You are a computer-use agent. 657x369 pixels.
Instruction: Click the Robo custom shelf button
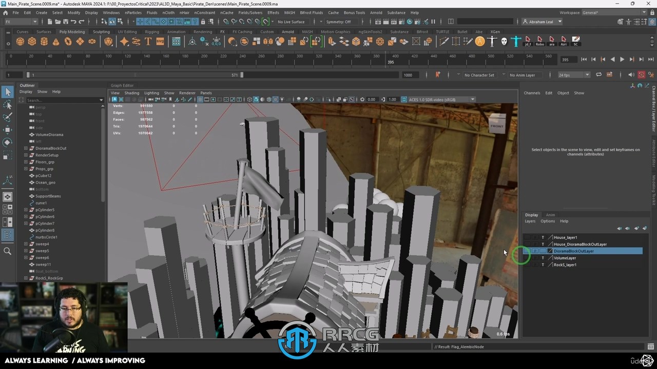(x=539, y=42)
